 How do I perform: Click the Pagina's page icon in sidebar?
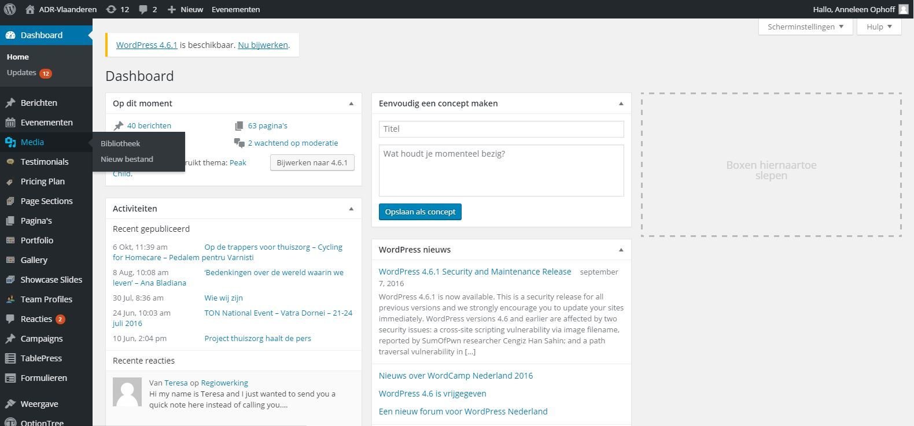[x=10, y=221]
